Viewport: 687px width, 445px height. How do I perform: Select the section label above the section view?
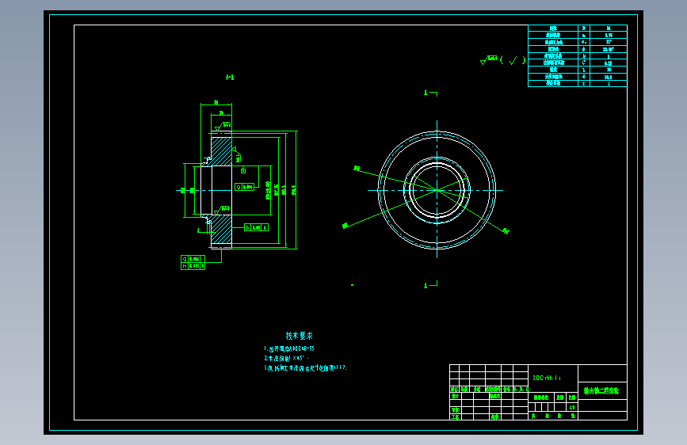pyautogui.click(x=230, y=78)
